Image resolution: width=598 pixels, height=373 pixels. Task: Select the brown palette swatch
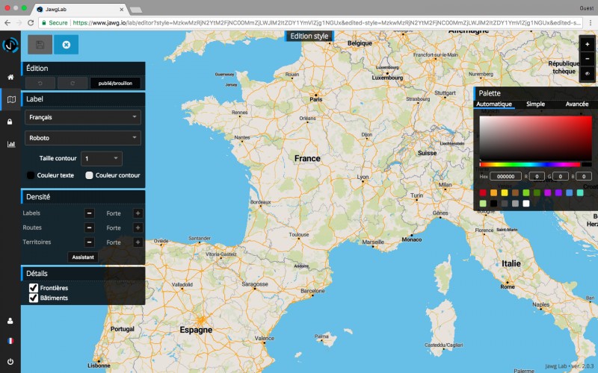click(x=515, y=193)
